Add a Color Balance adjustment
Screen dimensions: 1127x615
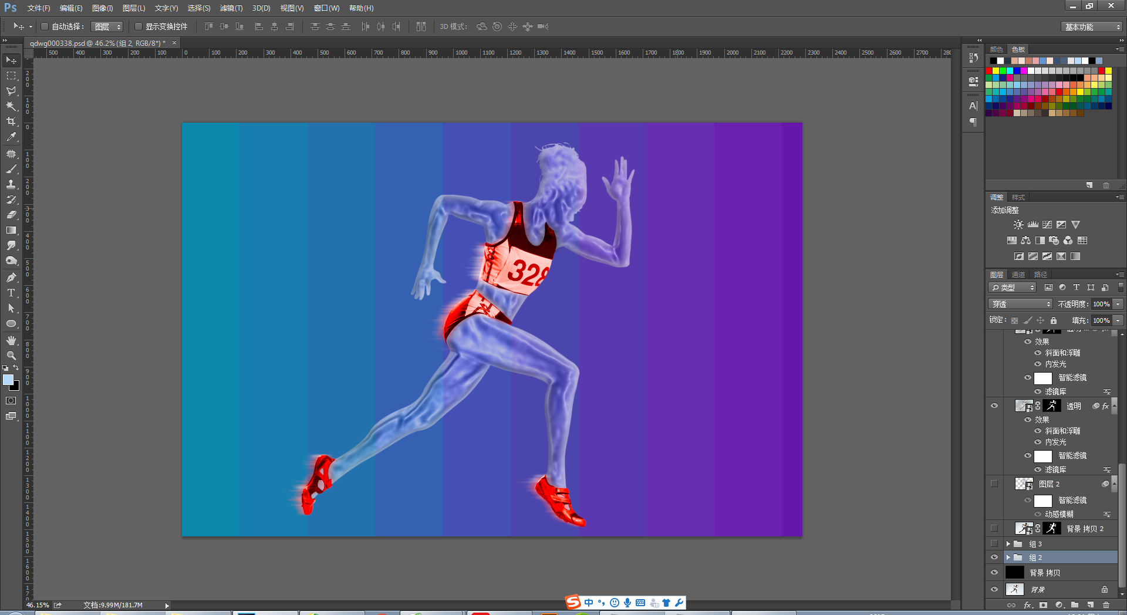(1026, 241)
